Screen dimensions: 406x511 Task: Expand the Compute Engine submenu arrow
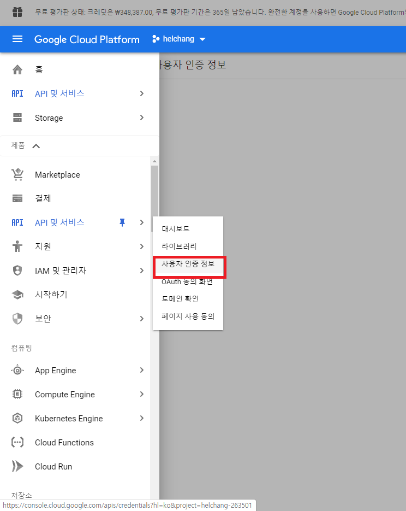pos(141,395)
